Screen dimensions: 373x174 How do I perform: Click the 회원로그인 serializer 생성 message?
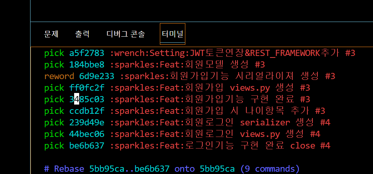click(250, 122)
